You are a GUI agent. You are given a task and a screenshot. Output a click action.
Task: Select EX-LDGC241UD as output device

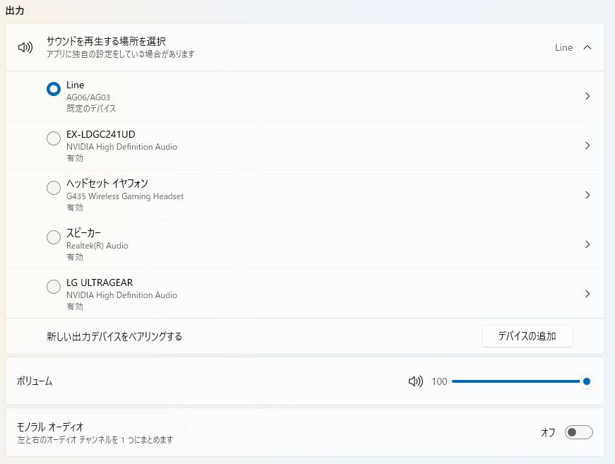tap(53, 138)
